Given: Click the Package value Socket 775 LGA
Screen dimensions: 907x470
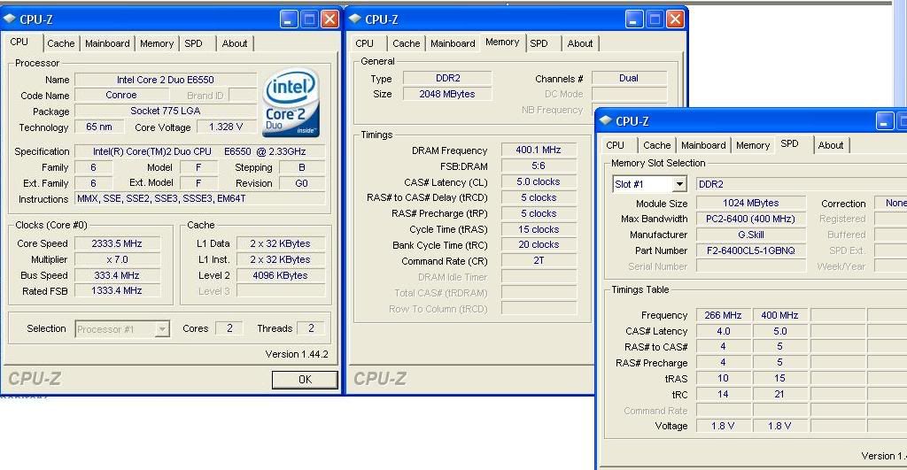Looking at the screenshot, I should [166, 111].
